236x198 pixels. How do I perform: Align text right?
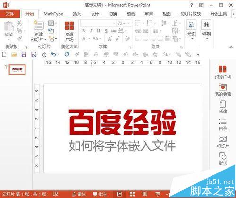152,39
